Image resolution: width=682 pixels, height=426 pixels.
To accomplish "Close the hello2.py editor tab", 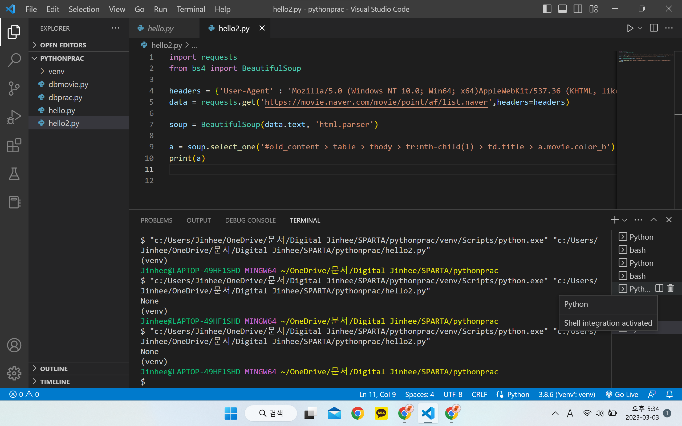I will pyautogui.click(x=262, y=28).
